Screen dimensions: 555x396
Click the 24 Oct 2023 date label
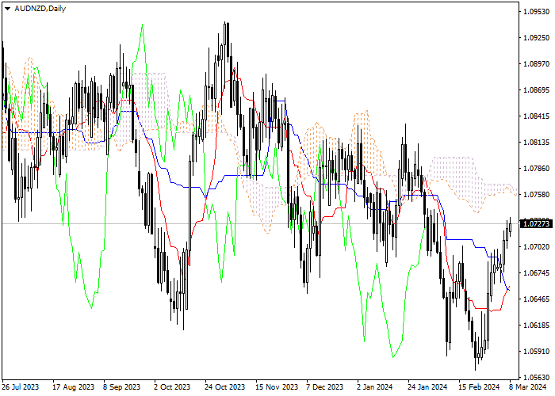pos(224,386)
